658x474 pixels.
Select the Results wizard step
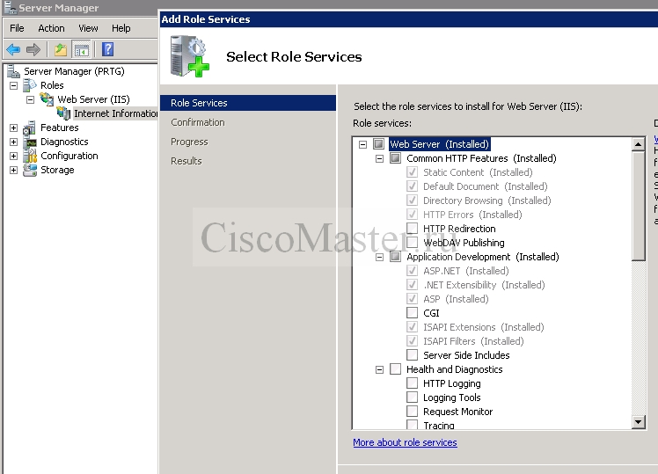[x=186, y=161]
